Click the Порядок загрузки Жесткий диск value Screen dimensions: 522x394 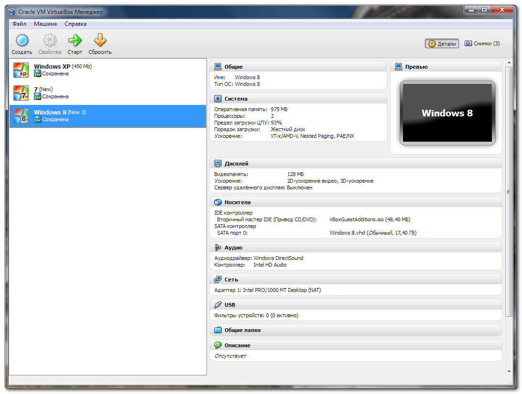288,129
